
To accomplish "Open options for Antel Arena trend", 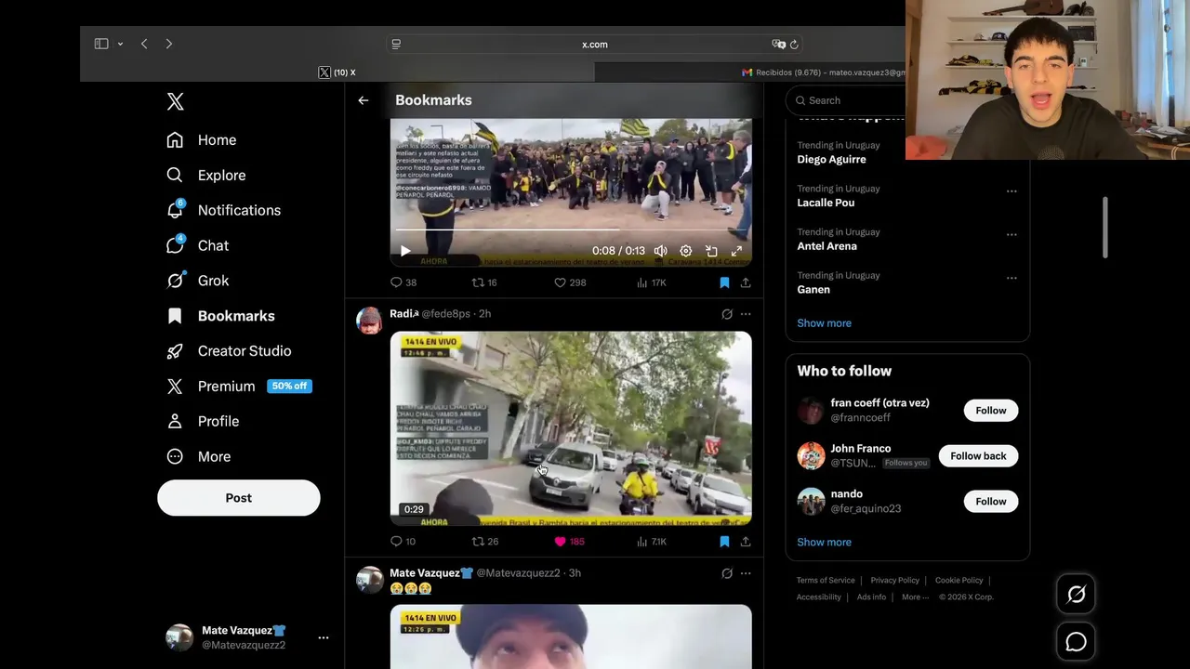I will (1011, 235).
